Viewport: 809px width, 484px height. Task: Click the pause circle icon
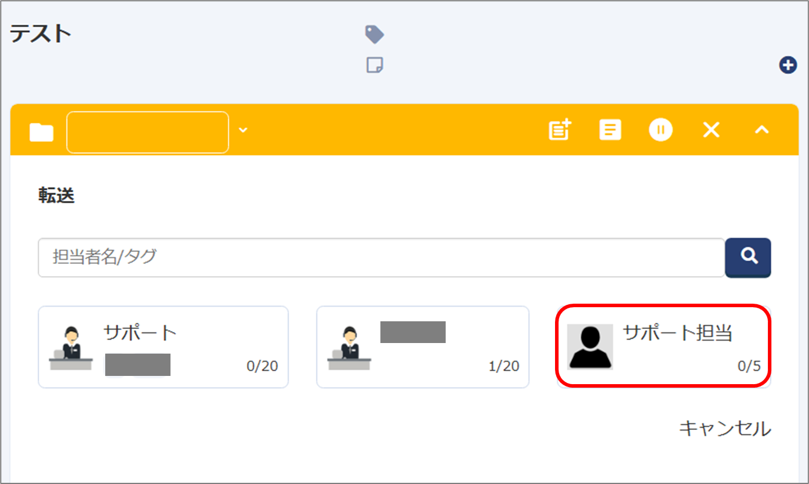pos(661,129)
